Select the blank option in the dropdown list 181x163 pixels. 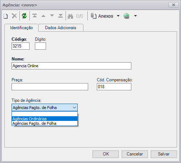point(45,114)
